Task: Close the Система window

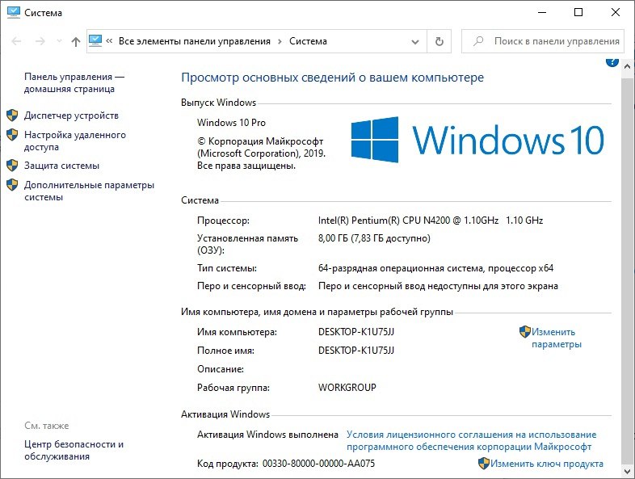Action: coord(615,13)
